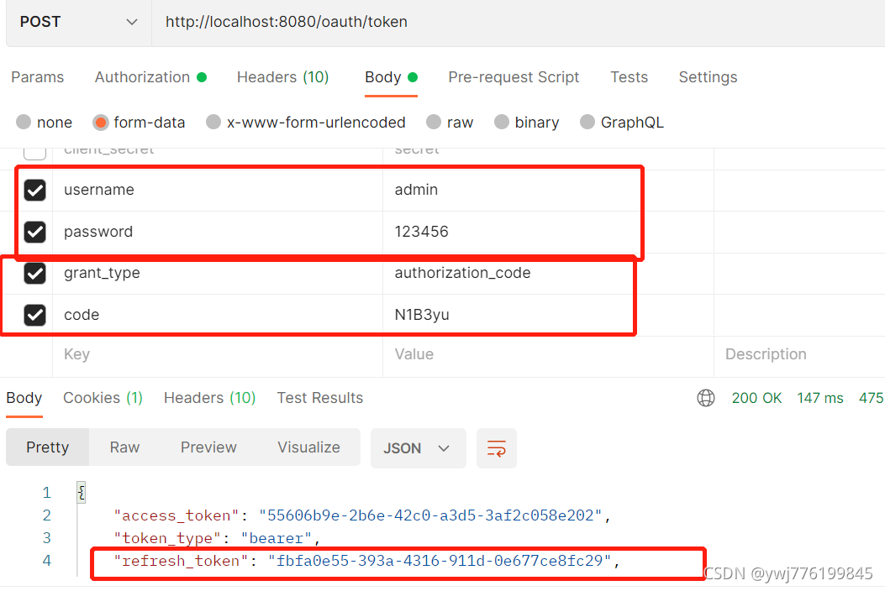Click the access_token value

tap(430, 515)
